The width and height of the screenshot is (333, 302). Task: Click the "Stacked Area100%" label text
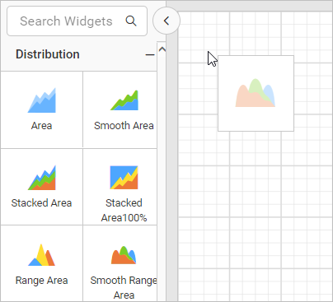click(124, 211)
